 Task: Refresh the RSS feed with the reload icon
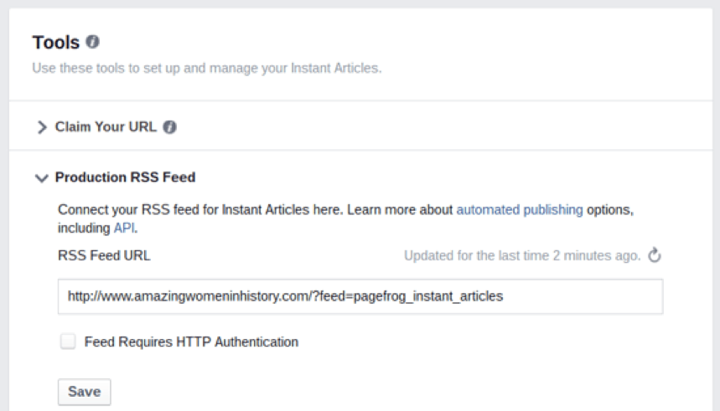pyautogui.click(x=655, y=255)
